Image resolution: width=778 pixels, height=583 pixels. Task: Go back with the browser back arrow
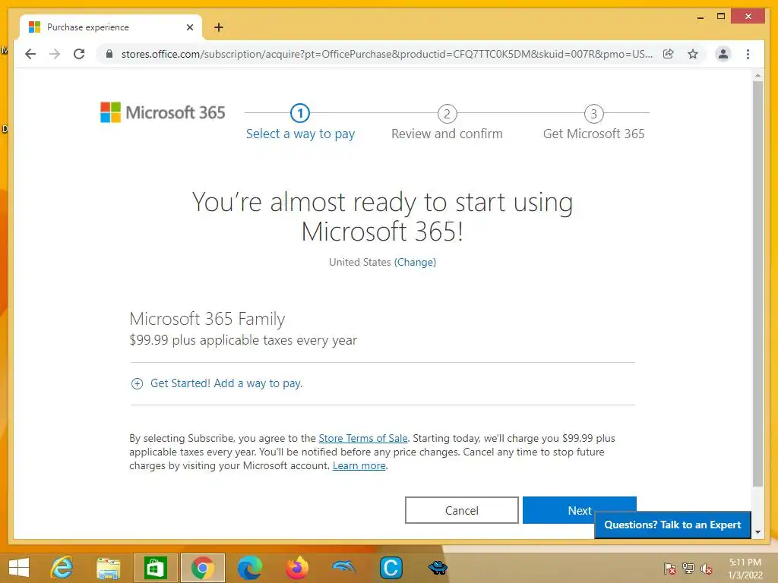[30, 54]
